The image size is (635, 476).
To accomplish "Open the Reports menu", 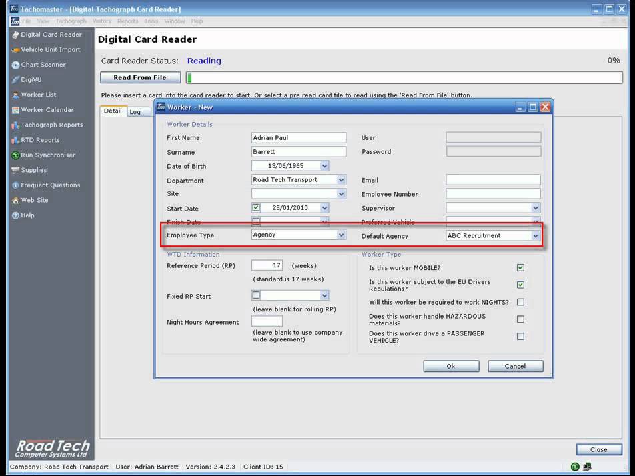I will coord(127,21).
